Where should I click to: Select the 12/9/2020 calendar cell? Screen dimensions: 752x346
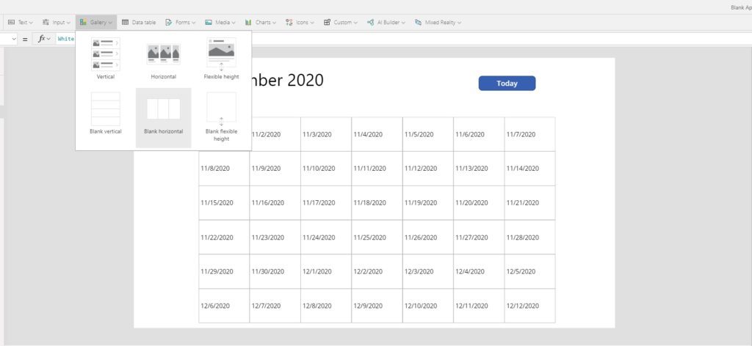pos(377,306)
